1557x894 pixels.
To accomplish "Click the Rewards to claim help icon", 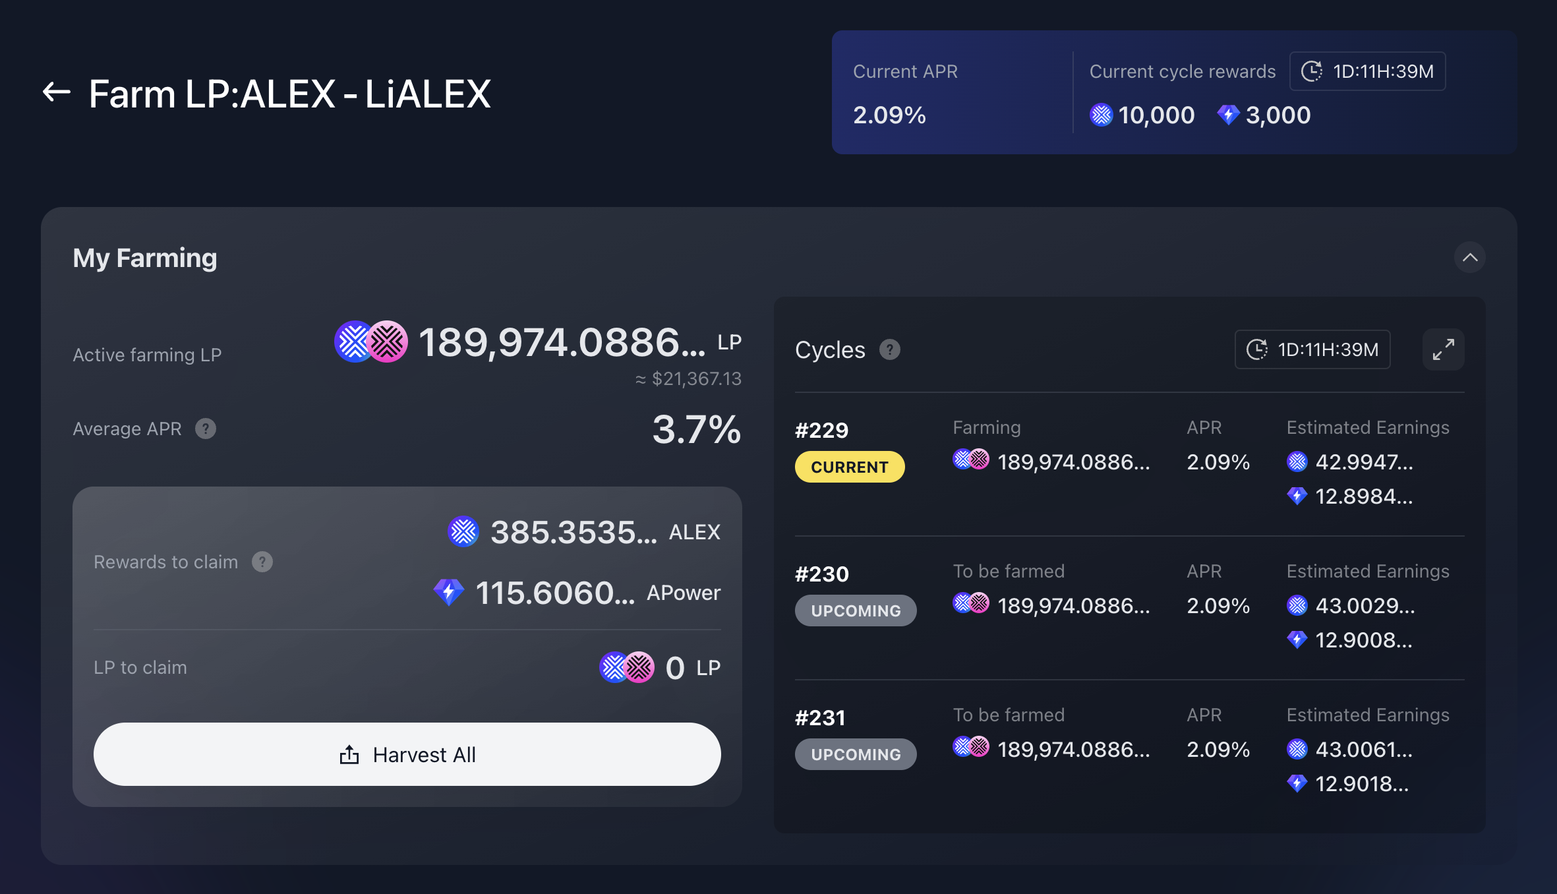I will (x=262, y=562).
